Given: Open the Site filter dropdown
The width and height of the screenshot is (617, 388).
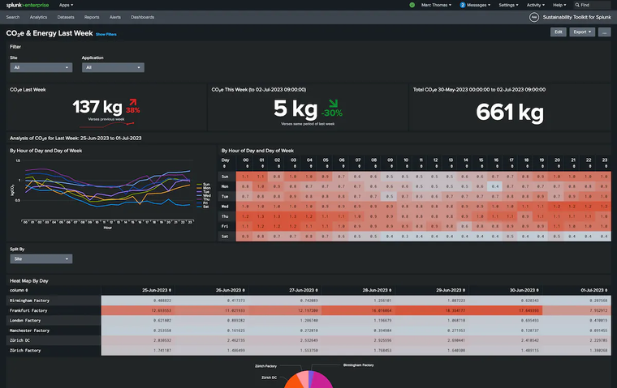Looking at the screenshot, I should tap(41, 67).
